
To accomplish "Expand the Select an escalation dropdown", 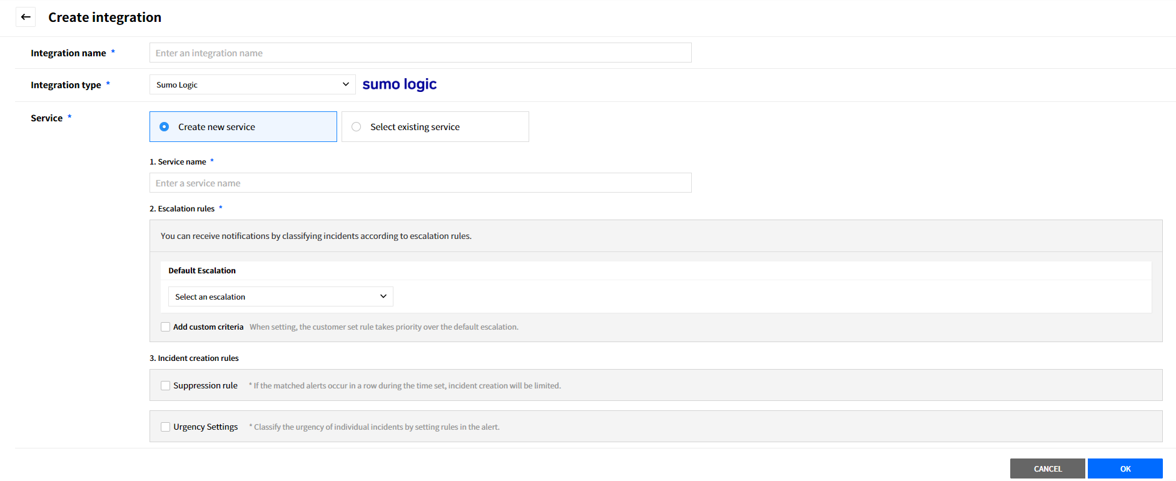I will (x=280, y=296).
